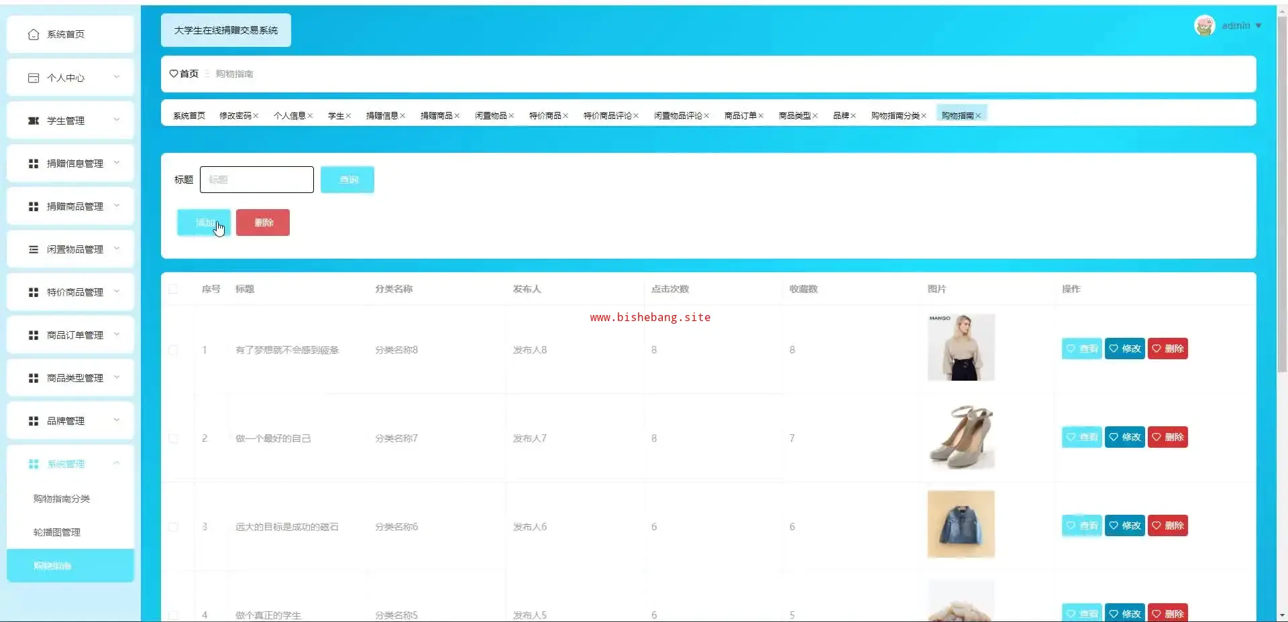
Task: Click the 个人中心 card icon
Action: (x=34, y=78)
